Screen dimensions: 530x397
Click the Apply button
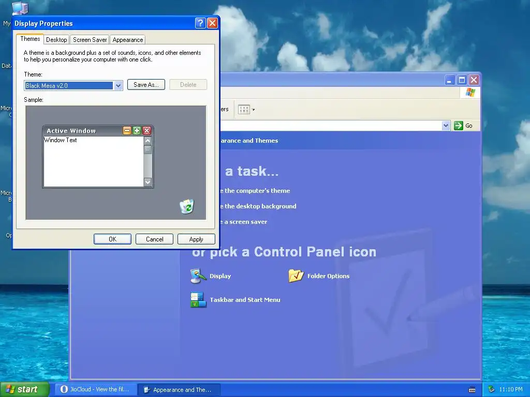pos(196,239)
